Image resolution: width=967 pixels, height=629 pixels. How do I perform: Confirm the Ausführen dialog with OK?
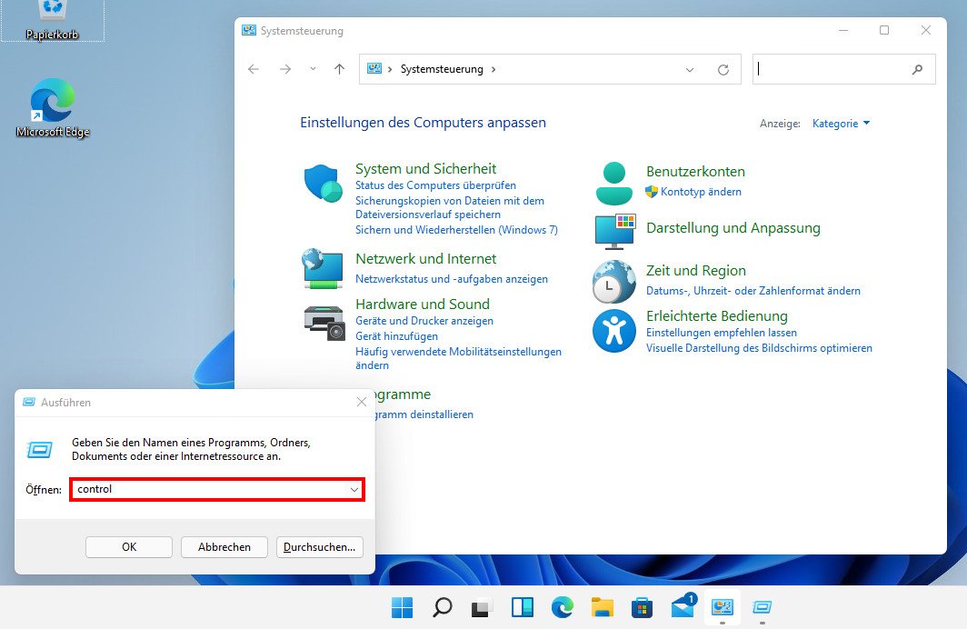click(128, 546)
